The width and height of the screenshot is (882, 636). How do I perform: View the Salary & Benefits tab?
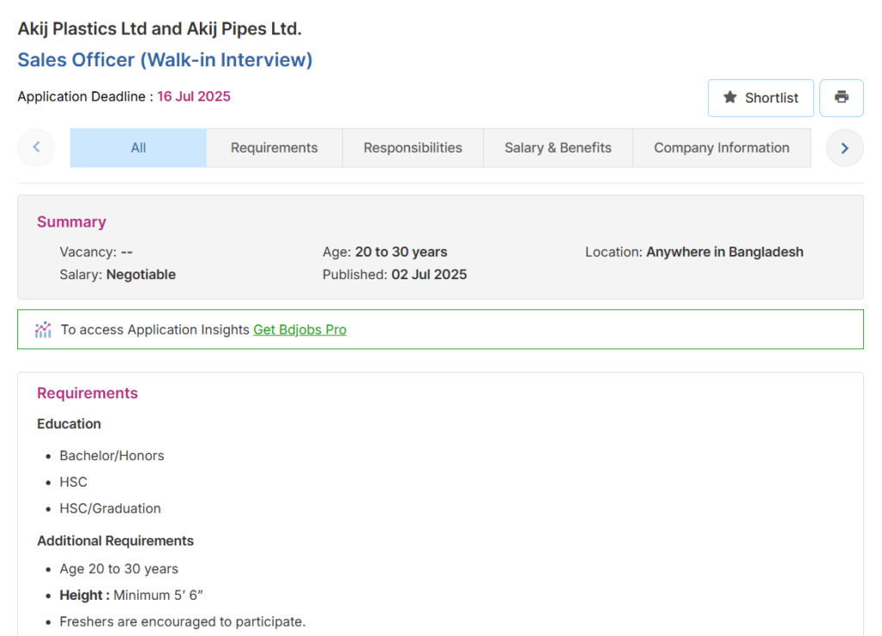click(x=558, y=147)
